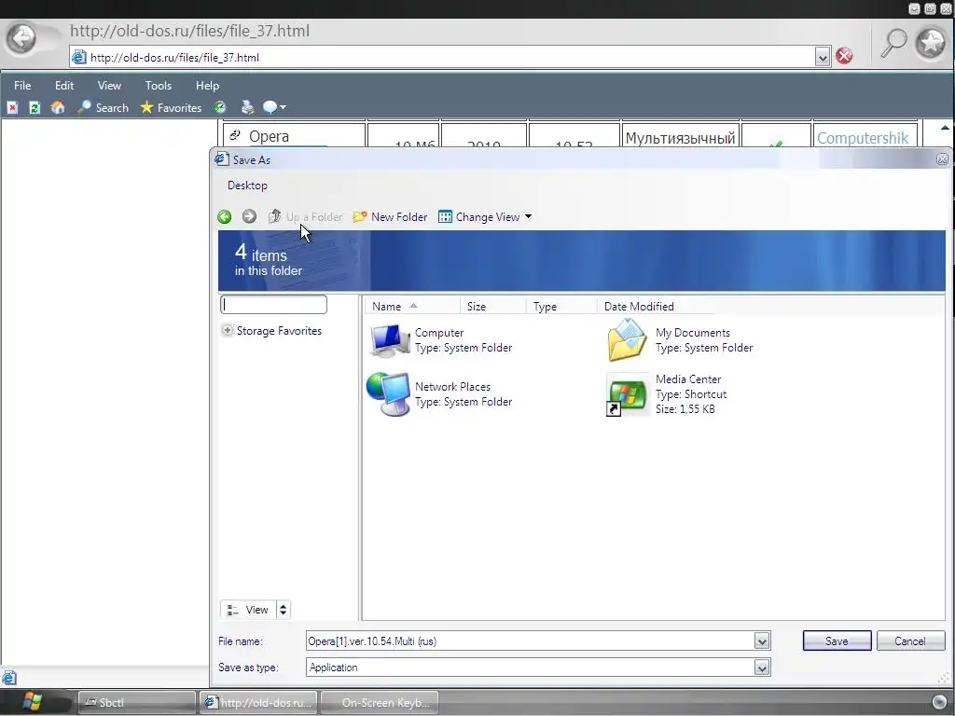The width and height of the screenshot is (955, 716).
Task: Click the red stop button beside address bar
Action: [x=844, y=57]
